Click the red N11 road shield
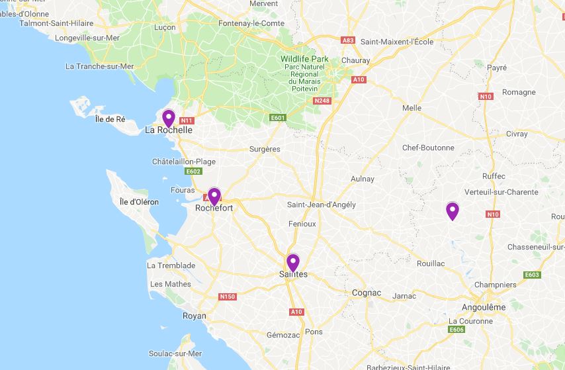This screenshot has width=565, height=370. point(187,121)
